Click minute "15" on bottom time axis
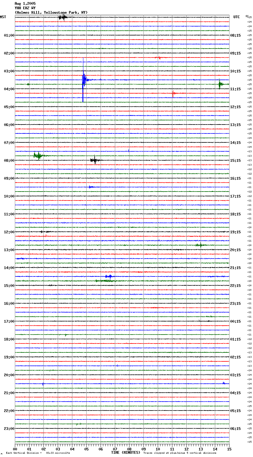Viewport: 253px width, 457px height. point(229,449)
